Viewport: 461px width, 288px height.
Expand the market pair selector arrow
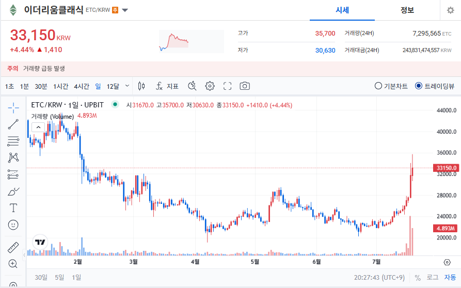click(x=125, y=10)
